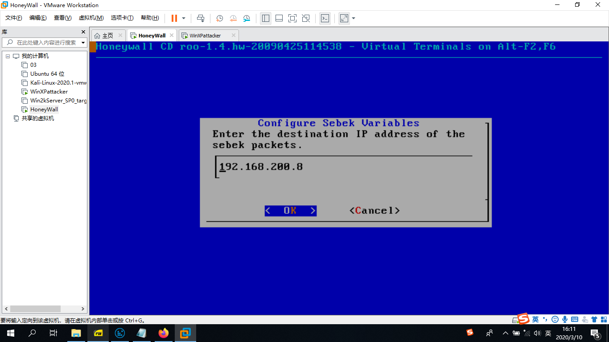Open the 虚拟机(M) menu
This screenshot has width=609, height=342.
point(91,18)
